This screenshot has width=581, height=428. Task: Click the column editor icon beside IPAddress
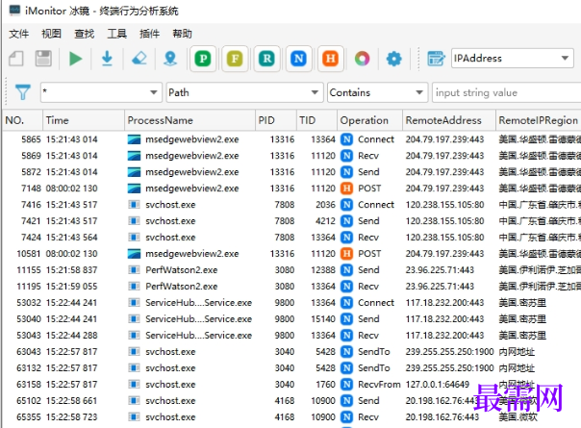point(436,59)
